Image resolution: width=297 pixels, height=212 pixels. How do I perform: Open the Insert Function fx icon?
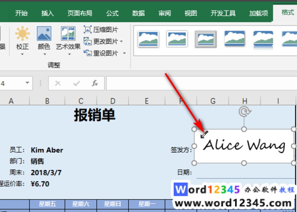click(x=95, y=83)
